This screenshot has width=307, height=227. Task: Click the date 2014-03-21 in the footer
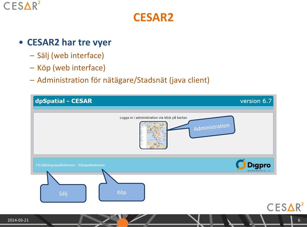tap(18, 220)
